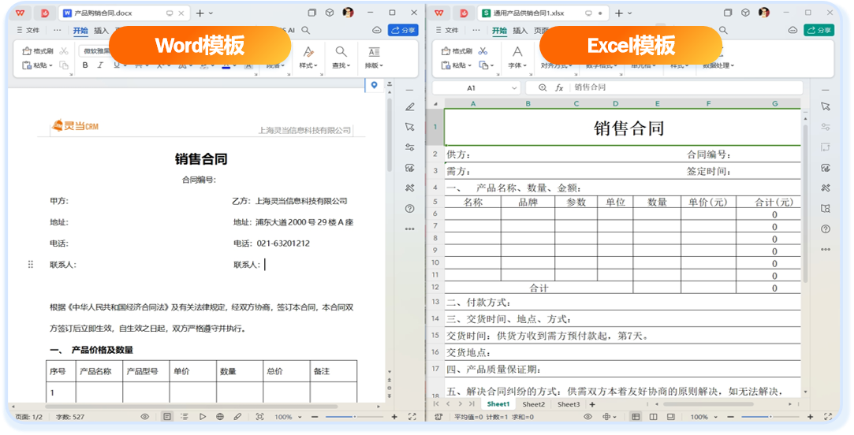The image size is (854, 435).
Task: Open the Find tool in Word ribbon
Action: coord(341,52)
